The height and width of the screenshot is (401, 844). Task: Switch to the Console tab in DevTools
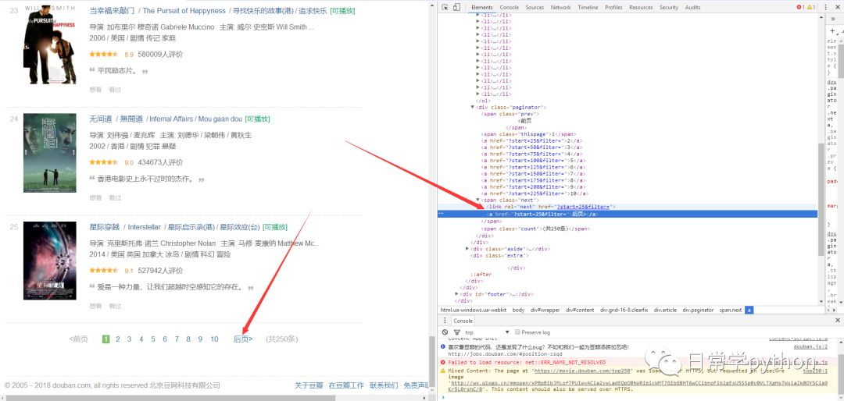tap(510, 7)
